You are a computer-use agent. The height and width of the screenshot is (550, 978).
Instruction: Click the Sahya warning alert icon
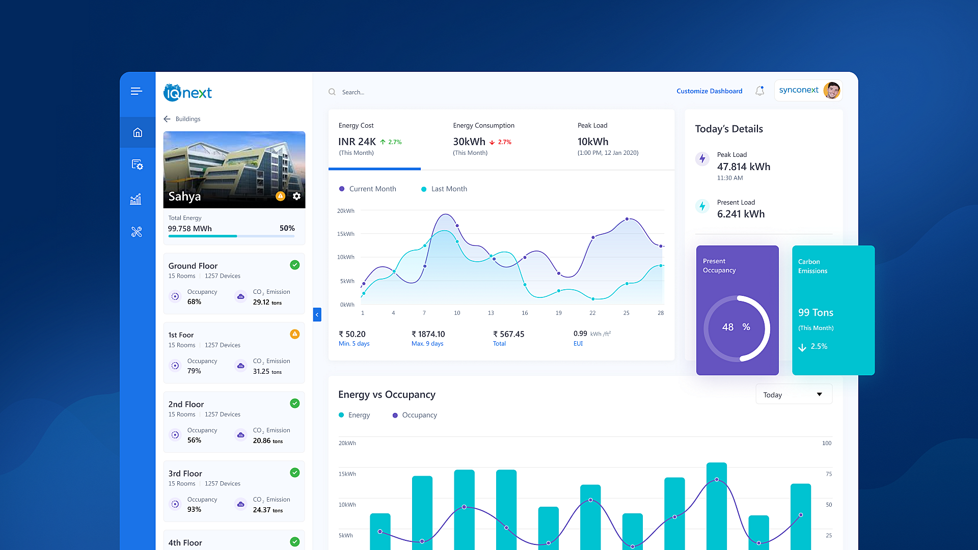click(x=280, y=196)
